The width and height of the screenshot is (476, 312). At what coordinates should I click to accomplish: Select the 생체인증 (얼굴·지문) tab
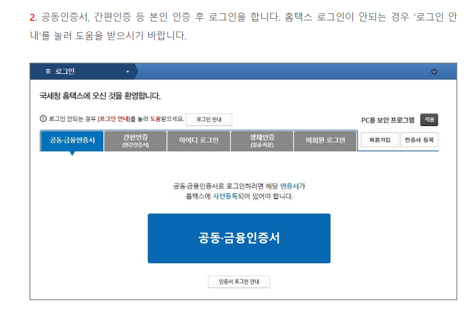click(x=262, y=141)
